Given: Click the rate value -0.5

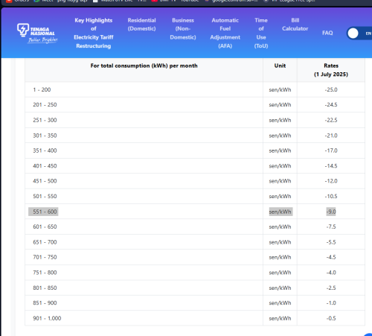Looking at the screenshot, I should 331,318.
